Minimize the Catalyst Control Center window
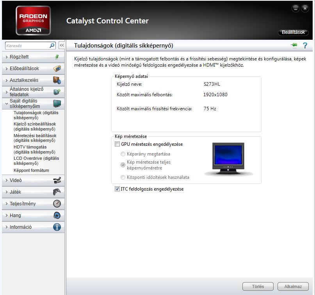This screenshot has width=315, height=295. point(295,9)
